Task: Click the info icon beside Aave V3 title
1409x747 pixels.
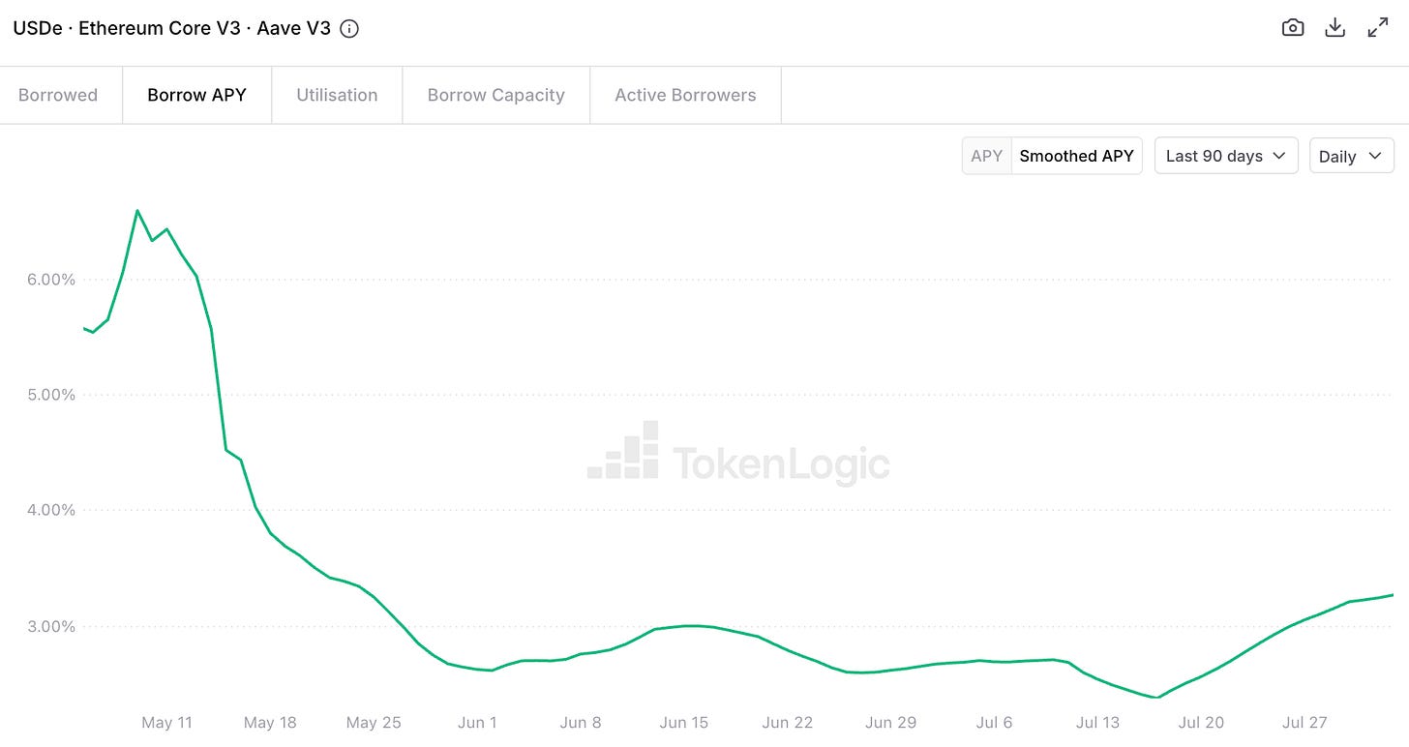Action: coord(349,29)
